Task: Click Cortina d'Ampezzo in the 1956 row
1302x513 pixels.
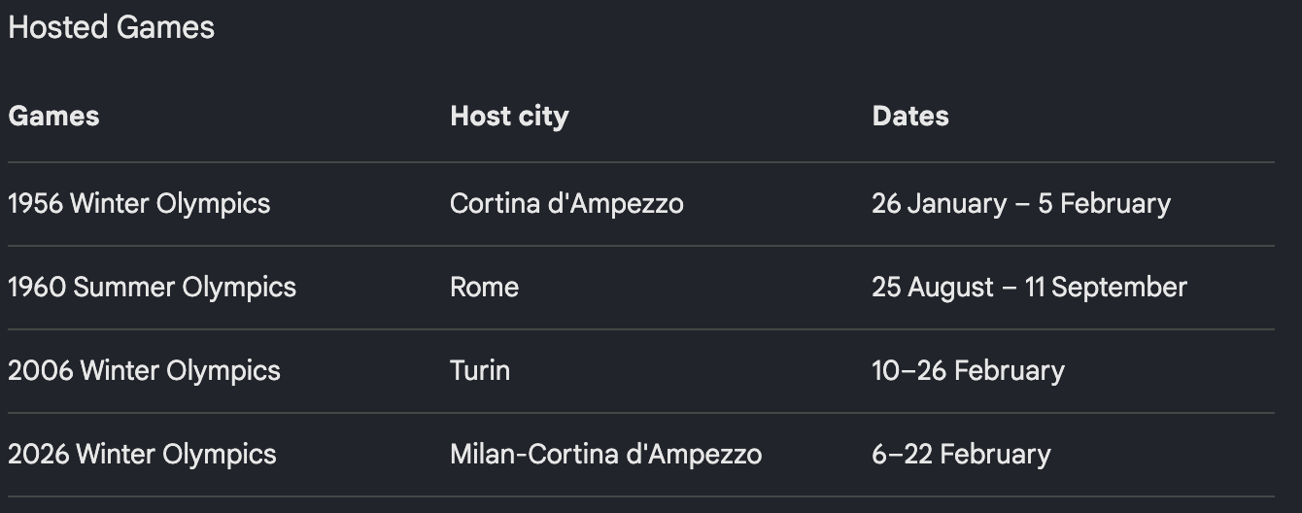Action: pyautogui.click(x=566, y=204)
